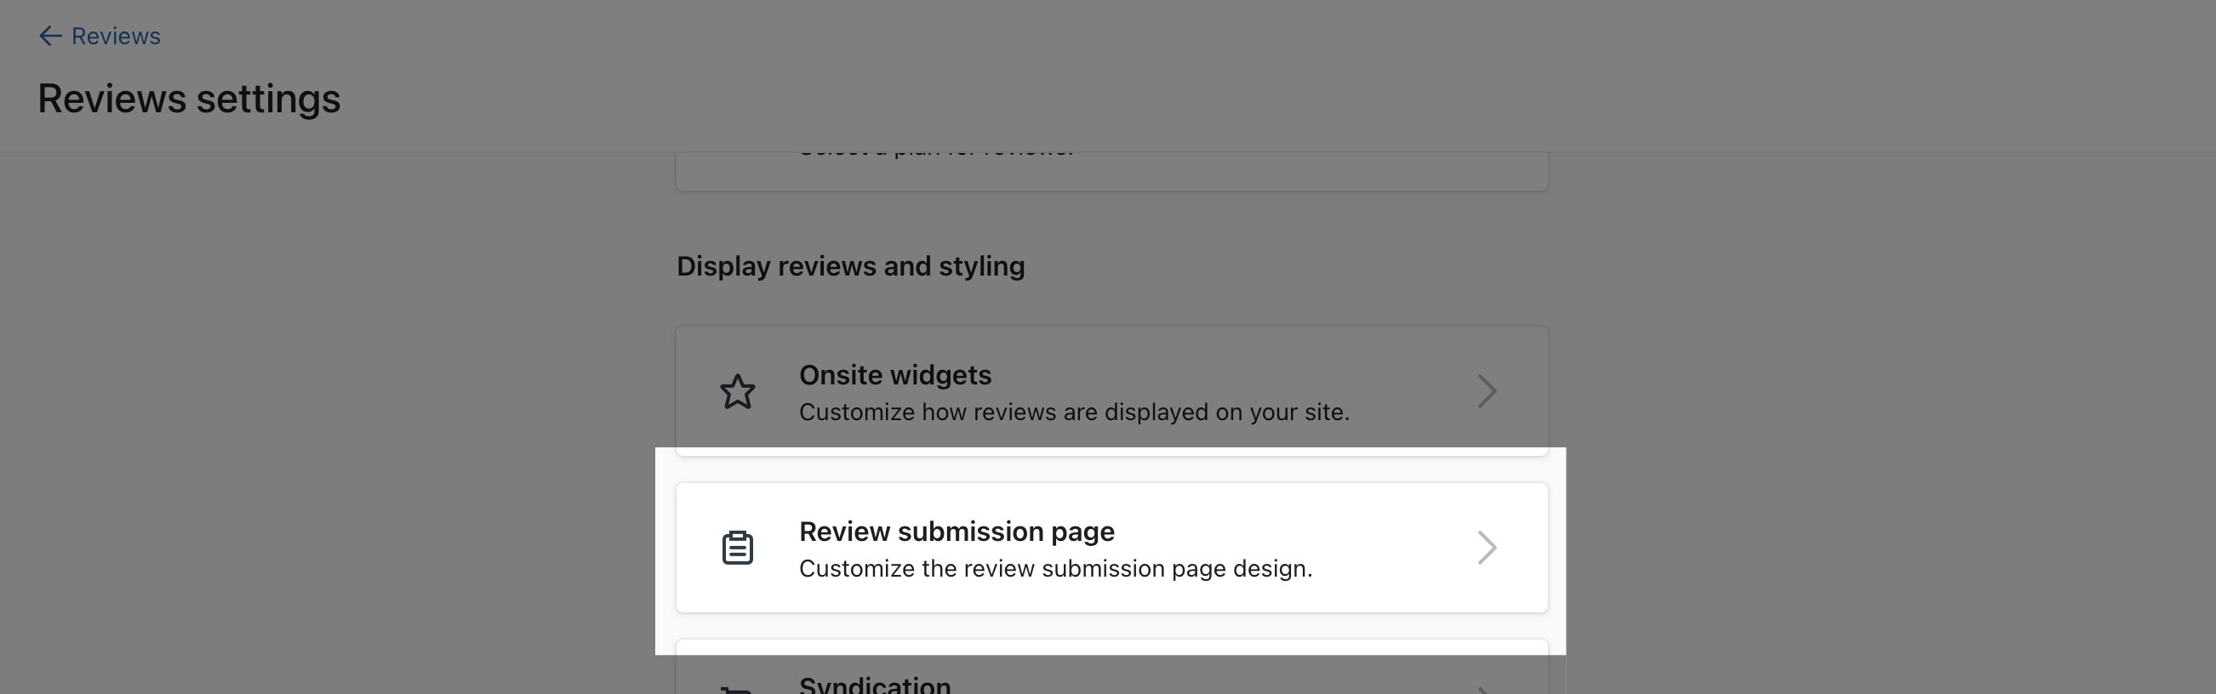Open the Reviews breadcrumb link

115,35
